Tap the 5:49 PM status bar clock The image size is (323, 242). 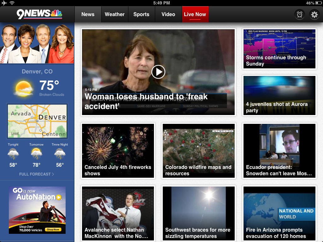click(161, 3)
